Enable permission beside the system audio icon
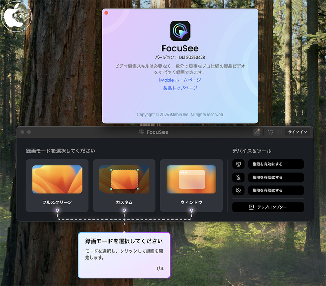Viewport: 326px width, 286px height. coord(276,190)
